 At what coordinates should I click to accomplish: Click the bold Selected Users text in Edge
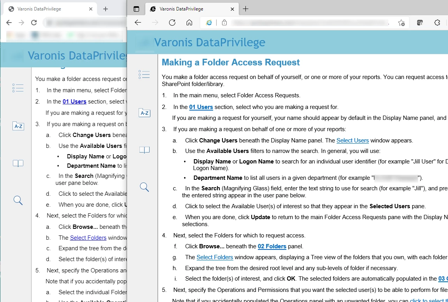point(390,206)
